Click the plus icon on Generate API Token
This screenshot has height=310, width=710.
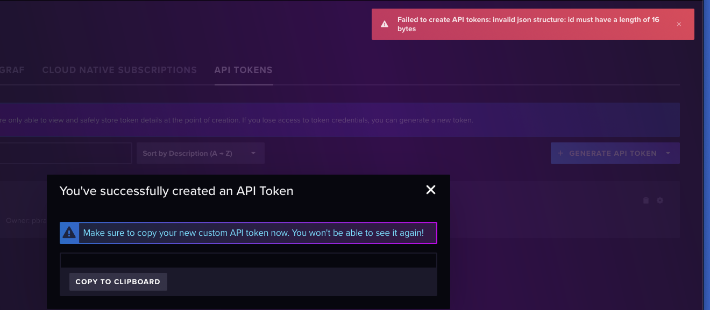click(x=560, y=153)
